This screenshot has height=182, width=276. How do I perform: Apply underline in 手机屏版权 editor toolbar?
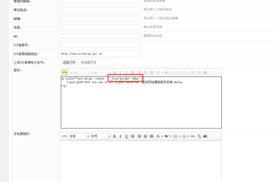coord(127,136)
